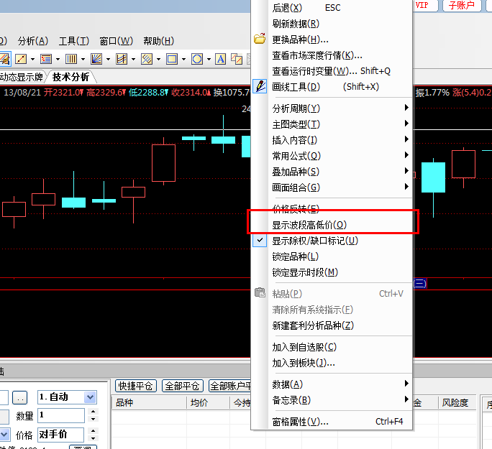The height and width of the screenshot is (449, 492).
Task: Select the diagonal grid lines tool
Action: coord(147,59)
